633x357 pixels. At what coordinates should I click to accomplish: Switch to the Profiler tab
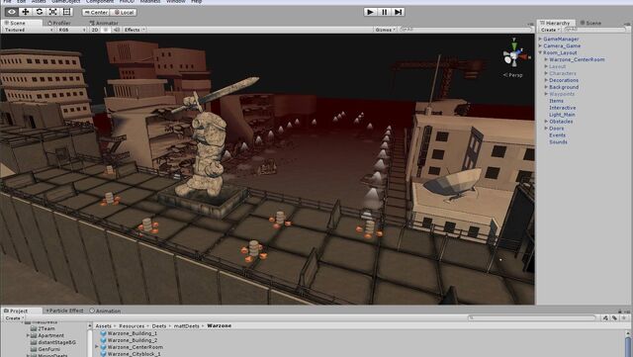59,23
